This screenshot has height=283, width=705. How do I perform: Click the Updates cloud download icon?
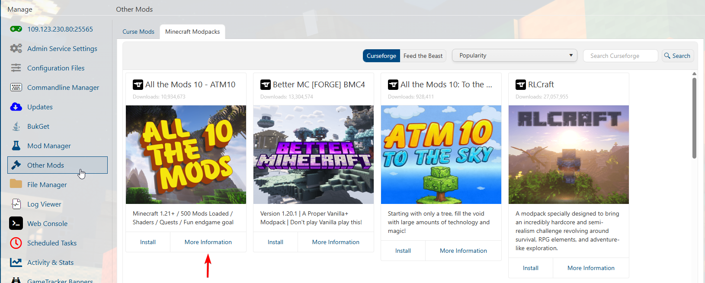(x=16, y=107)
